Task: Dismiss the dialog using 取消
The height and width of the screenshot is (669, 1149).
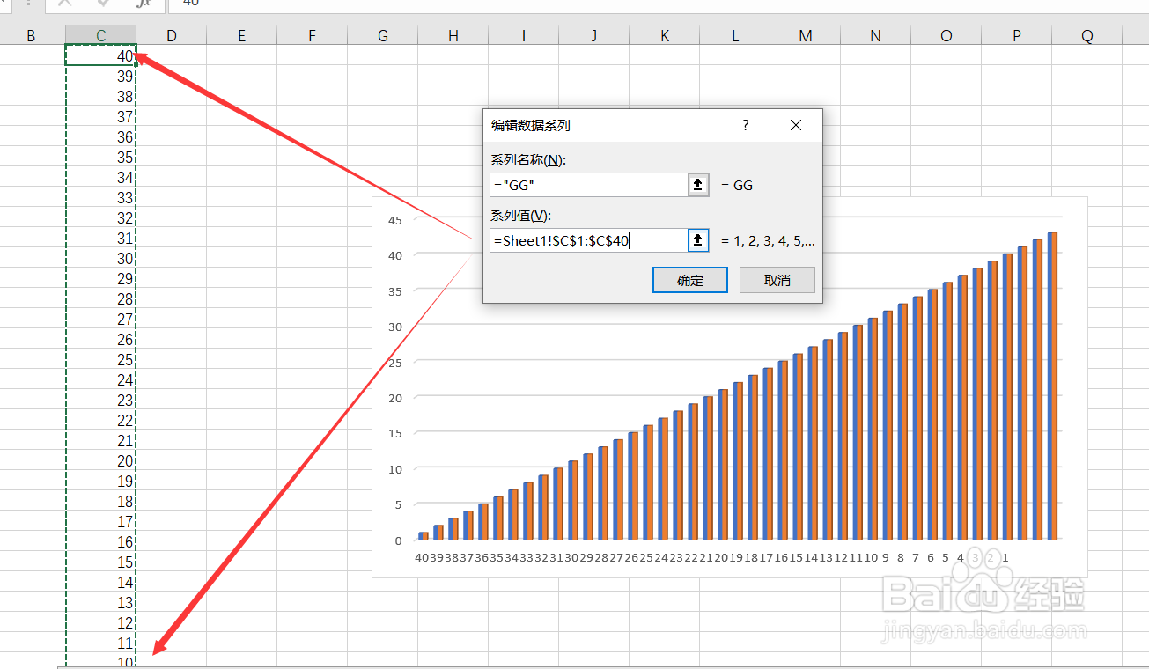Action: (777, 279)
